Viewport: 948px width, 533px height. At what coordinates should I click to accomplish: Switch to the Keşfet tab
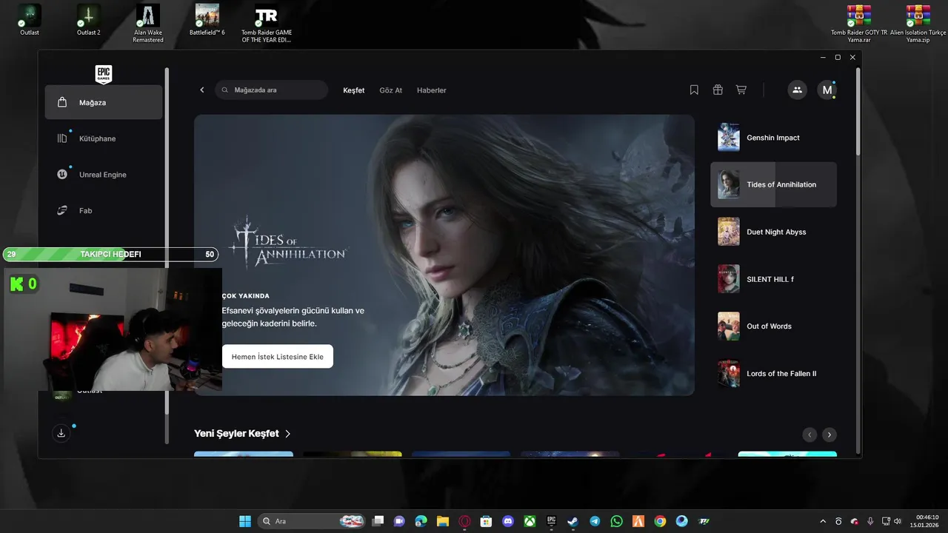point(354,90)
